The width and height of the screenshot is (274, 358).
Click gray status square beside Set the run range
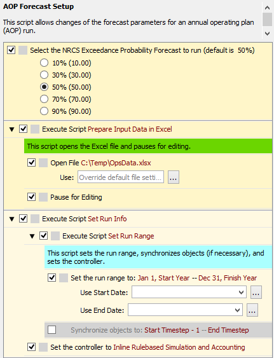[x=64, y=278]
